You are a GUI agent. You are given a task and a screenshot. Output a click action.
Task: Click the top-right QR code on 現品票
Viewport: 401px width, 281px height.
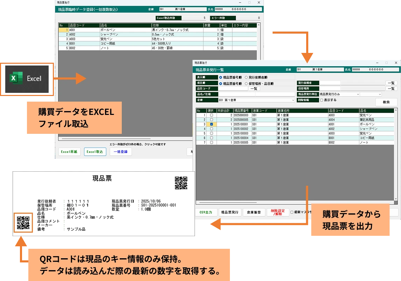[181, 183]
